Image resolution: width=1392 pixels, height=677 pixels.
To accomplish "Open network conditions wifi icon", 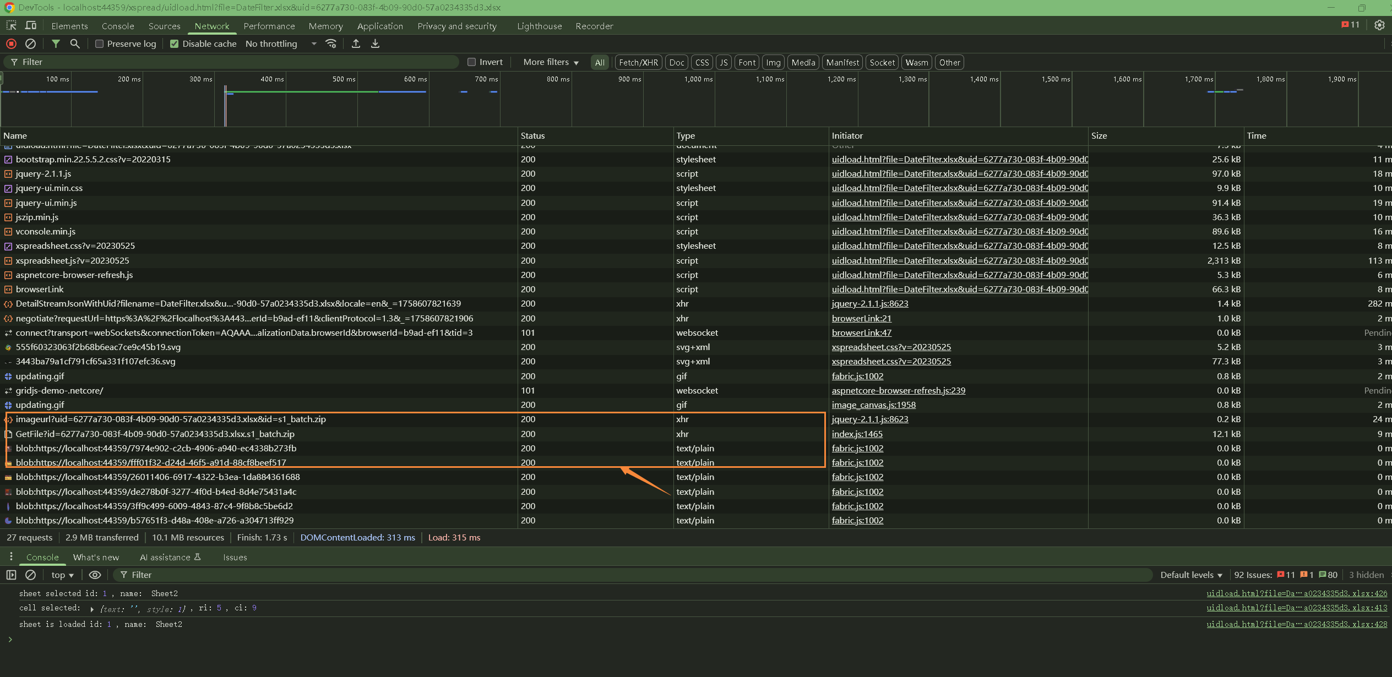I will [x=331, y=43].
